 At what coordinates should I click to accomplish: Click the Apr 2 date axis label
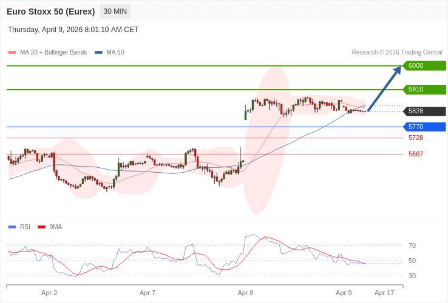(x=49, y=293)
